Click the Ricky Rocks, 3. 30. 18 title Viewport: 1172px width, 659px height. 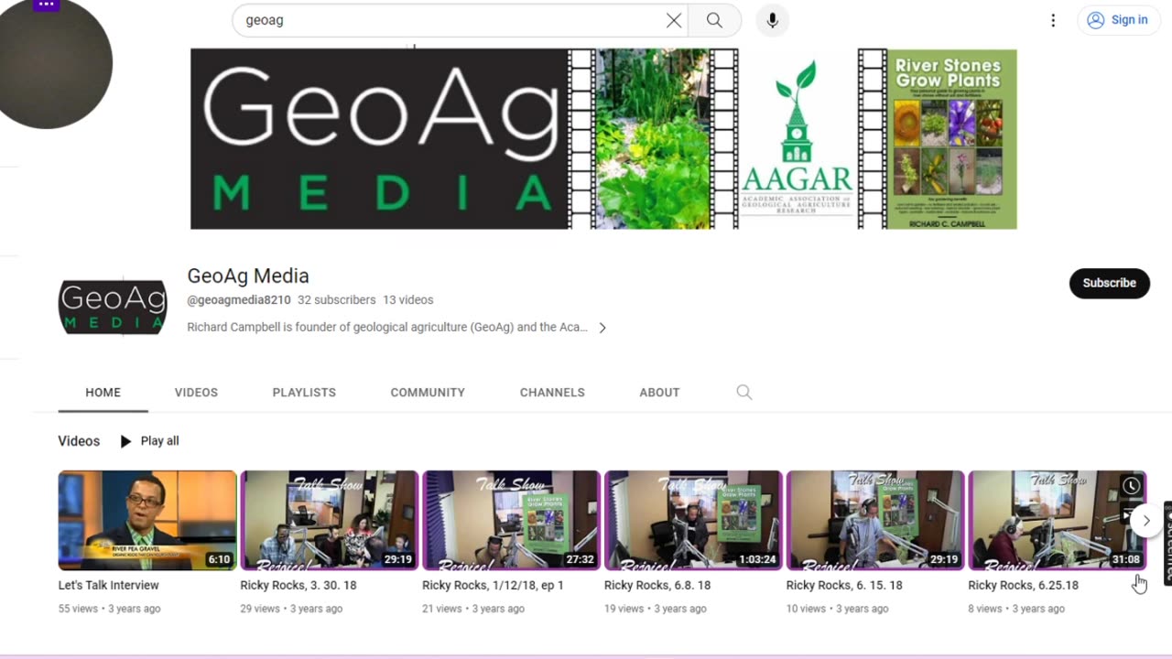(298, 585)
